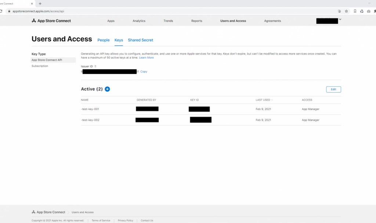376x223 pixels.
Task: Open the Users and Access menu item
Action: [233, 21]
